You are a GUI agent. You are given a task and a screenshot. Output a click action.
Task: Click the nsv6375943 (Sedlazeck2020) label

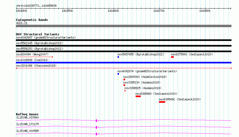click(x=191, y=54)
